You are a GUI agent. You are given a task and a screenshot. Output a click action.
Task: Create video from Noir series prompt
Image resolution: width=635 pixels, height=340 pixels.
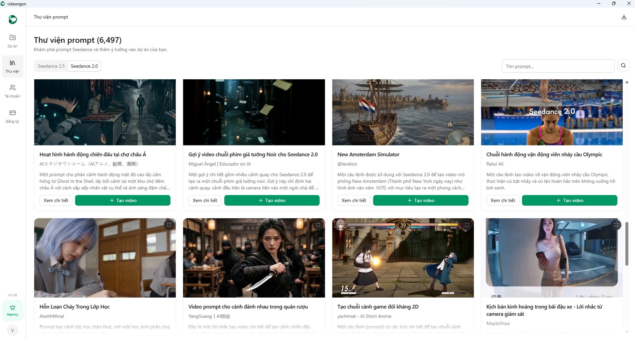272,201
